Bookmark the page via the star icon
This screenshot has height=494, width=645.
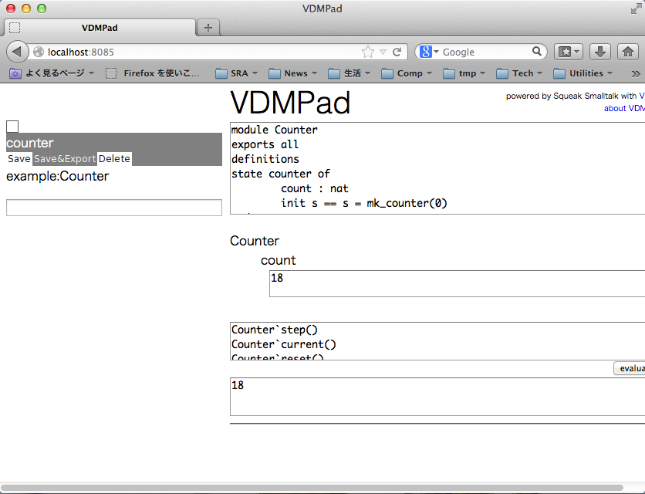pos(369,52)
